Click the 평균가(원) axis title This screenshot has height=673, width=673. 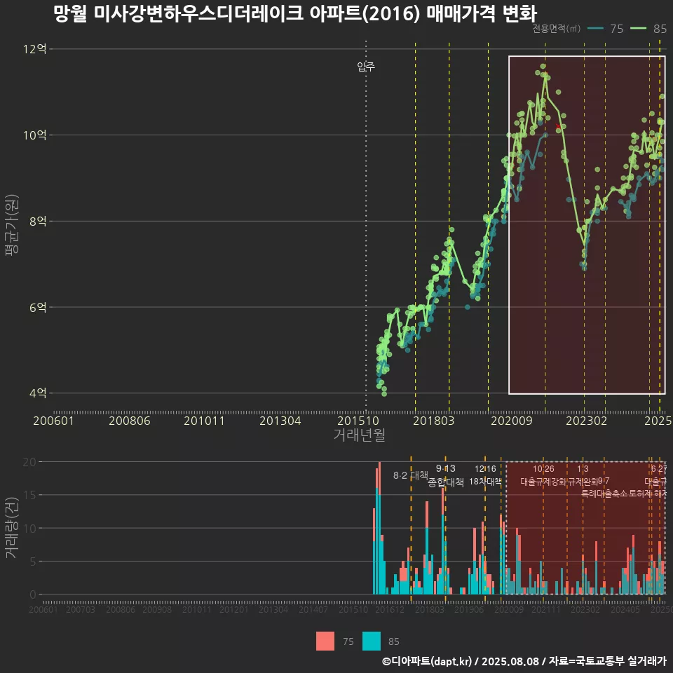click(12, 224)
